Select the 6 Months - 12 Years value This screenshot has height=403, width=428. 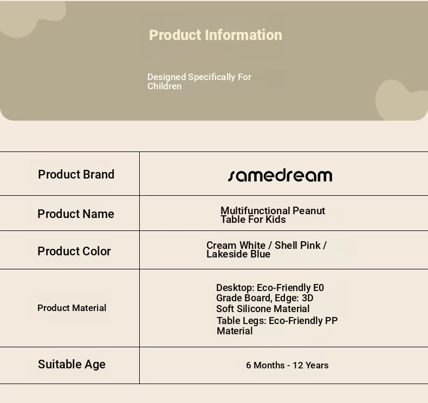[x=287, y=365]
